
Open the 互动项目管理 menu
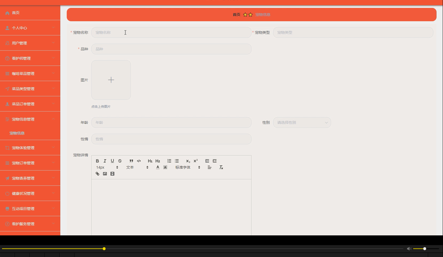click(x=30, y=209)
